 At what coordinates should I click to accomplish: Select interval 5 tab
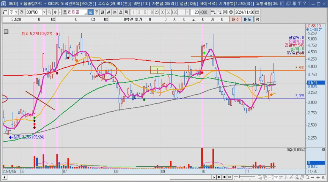point(145,12)
